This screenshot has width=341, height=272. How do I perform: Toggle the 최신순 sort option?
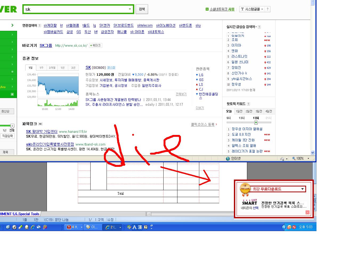(7, 111)
